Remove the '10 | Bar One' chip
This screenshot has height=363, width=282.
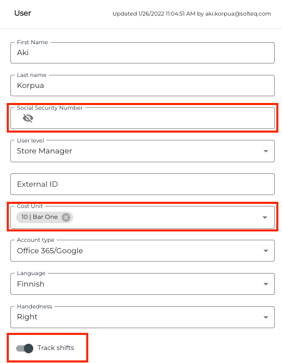(66, 217)
